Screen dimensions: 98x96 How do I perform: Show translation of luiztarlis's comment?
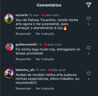point(45,34)
